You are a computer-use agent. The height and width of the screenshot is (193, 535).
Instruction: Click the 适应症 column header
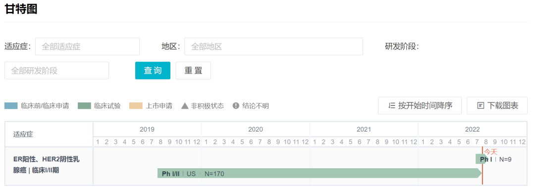[23, 134]
